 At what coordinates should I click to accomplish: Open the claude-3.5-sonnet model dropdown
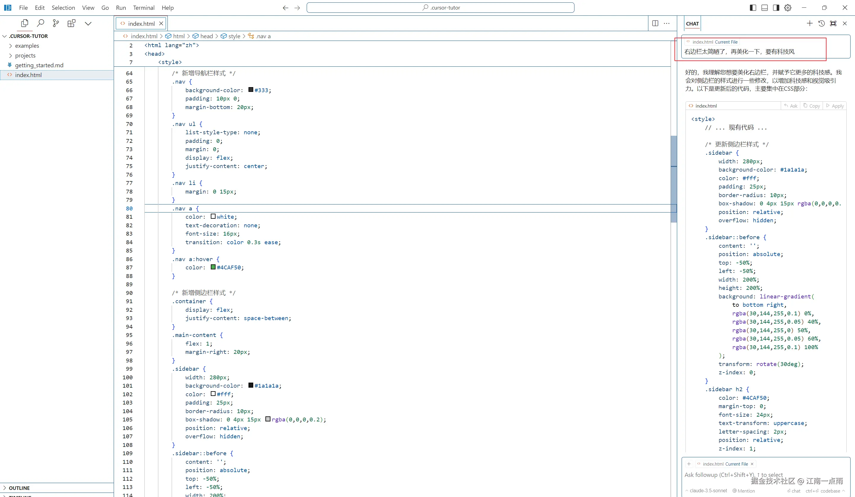[708, 490]
